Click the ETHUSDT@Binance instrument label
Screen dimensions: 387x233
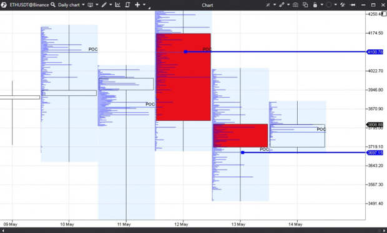point(29,5)
